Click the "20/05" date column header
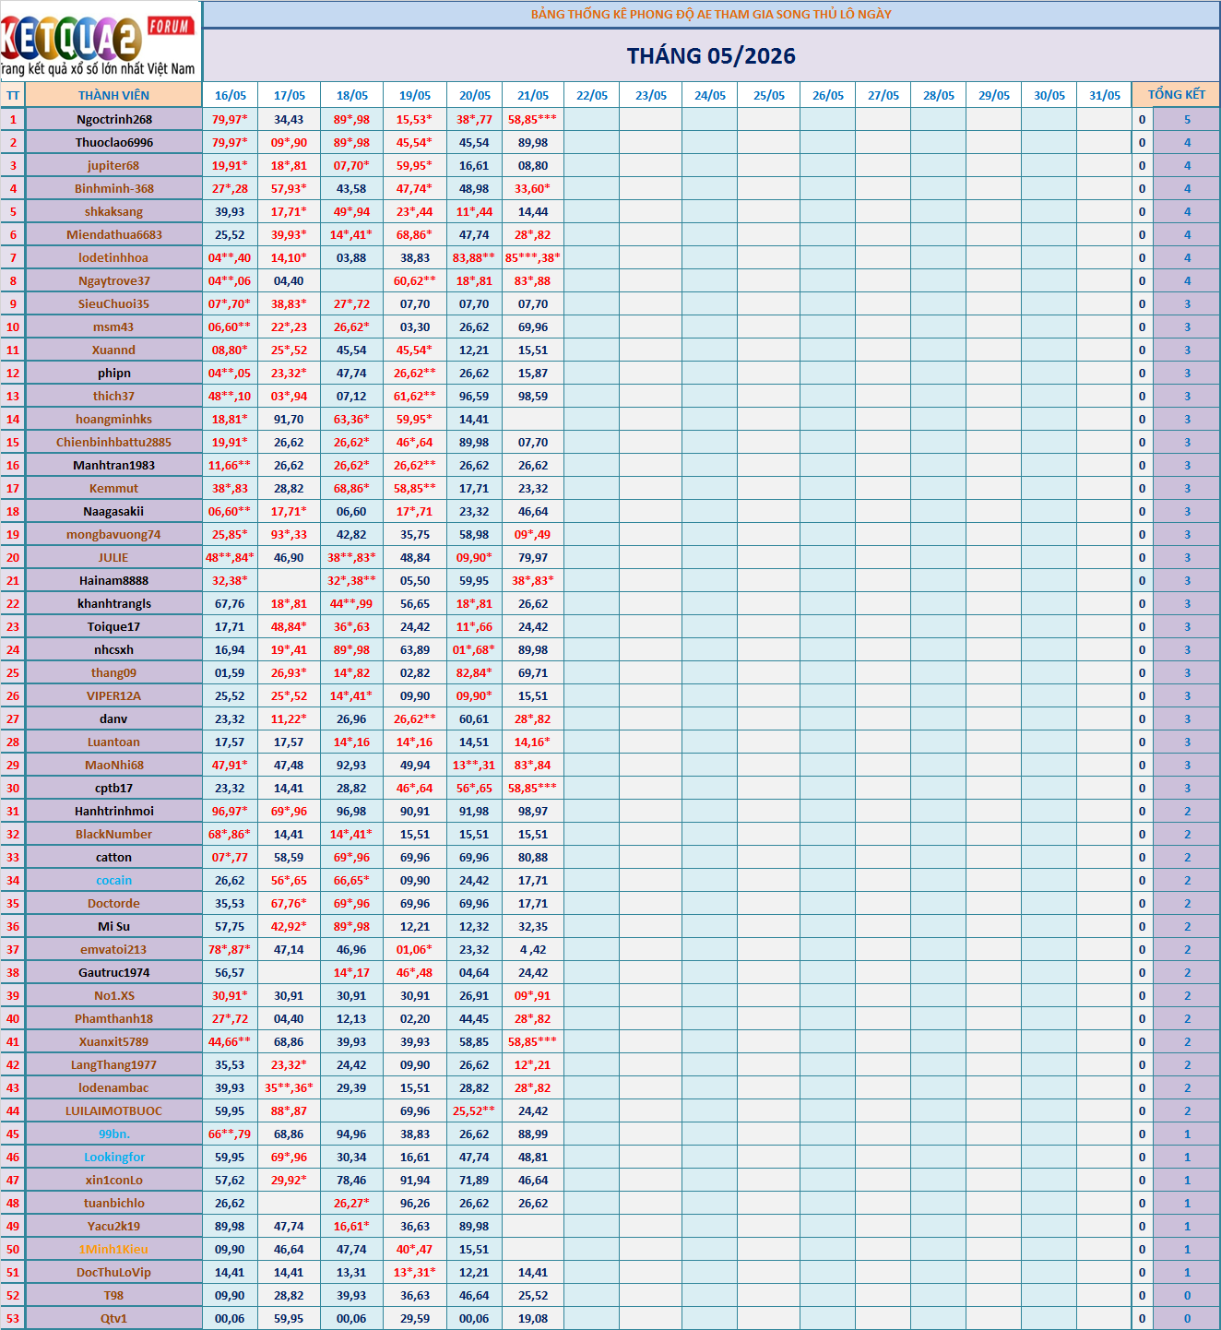This screenshot has width=1221, height=1330. 475,95
